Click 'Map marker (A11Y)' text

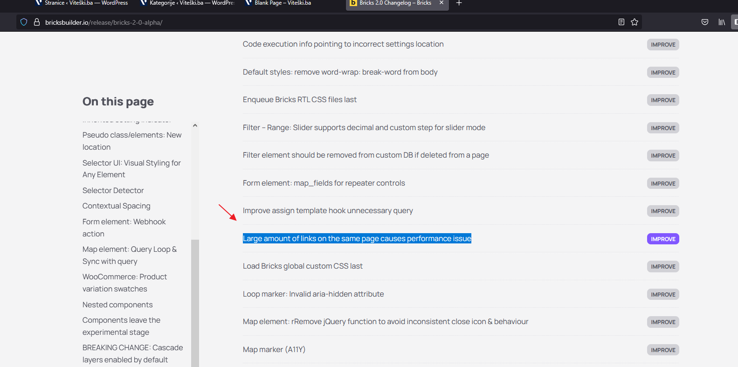(274, 349)
